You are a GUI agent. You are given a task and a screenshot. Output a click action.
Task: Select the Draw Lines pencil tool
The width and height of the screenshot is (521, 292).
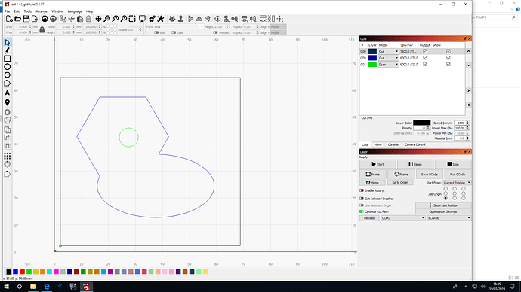[x=8, y=50]
